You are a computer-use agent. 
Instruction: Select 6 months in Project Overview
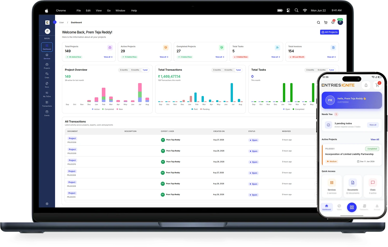[x=135, y=70]
